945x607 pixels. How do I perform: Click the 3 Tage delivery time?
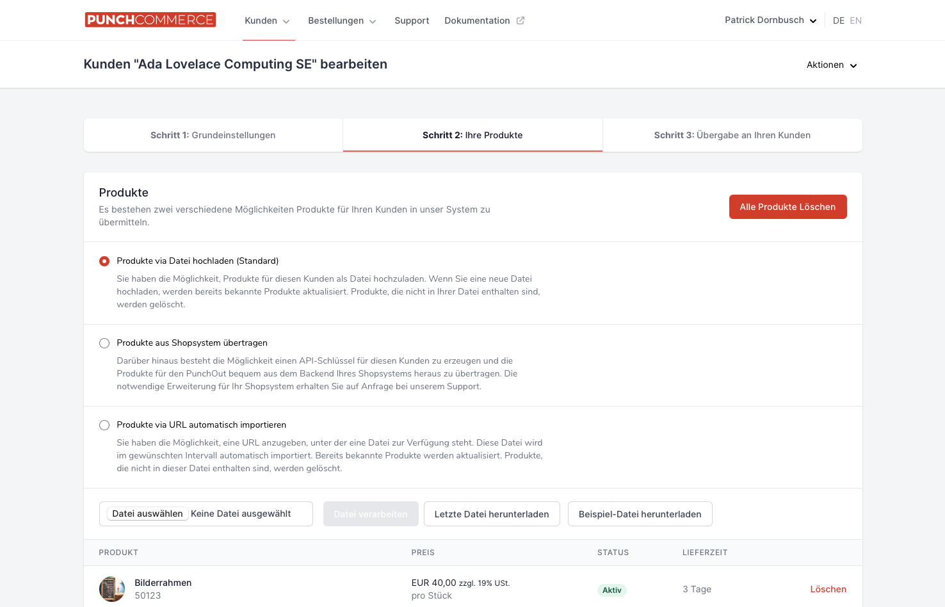coord(697,589)
